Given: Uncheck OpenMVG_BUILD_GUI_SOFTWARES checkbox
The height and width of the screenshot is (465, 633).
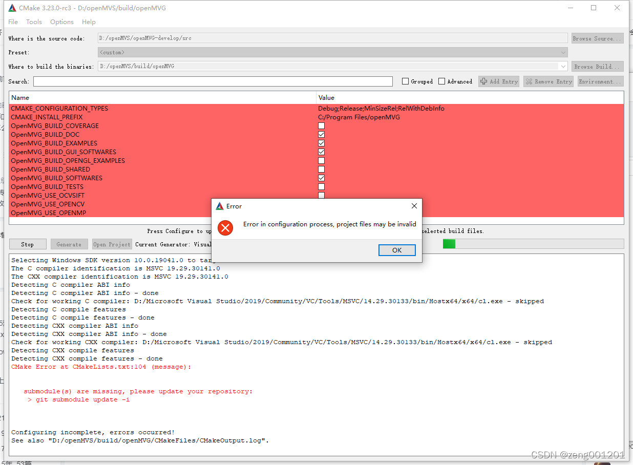Looking at the screenshot, I should pos(321,152).
